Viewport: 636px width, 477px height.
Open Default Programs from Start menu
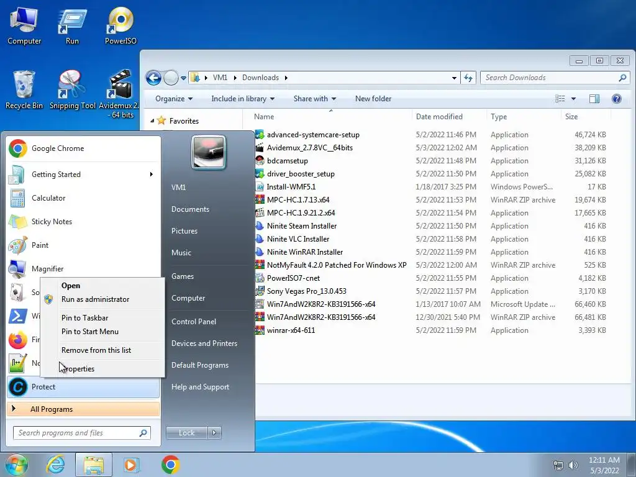click(200, 365)
